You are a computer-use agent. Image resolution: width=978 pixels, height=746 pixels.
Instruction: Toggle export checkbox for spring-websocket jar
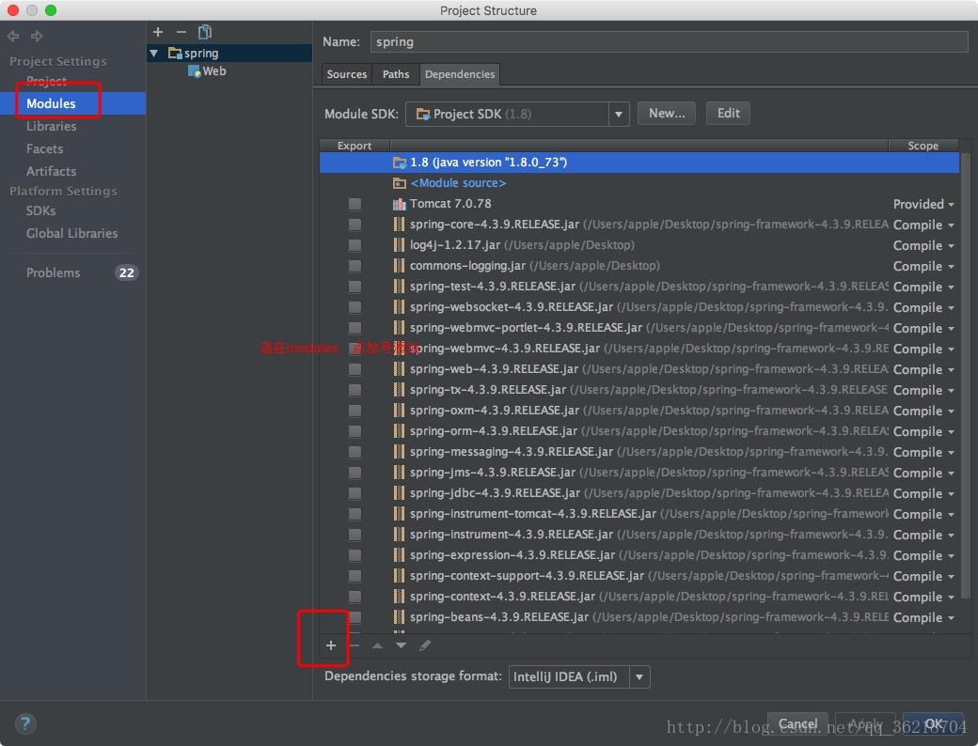click(355, 307)
